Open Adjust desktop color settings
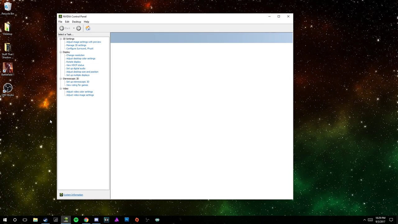The width and height of the screenshot is (398, 224). (81, 58)
